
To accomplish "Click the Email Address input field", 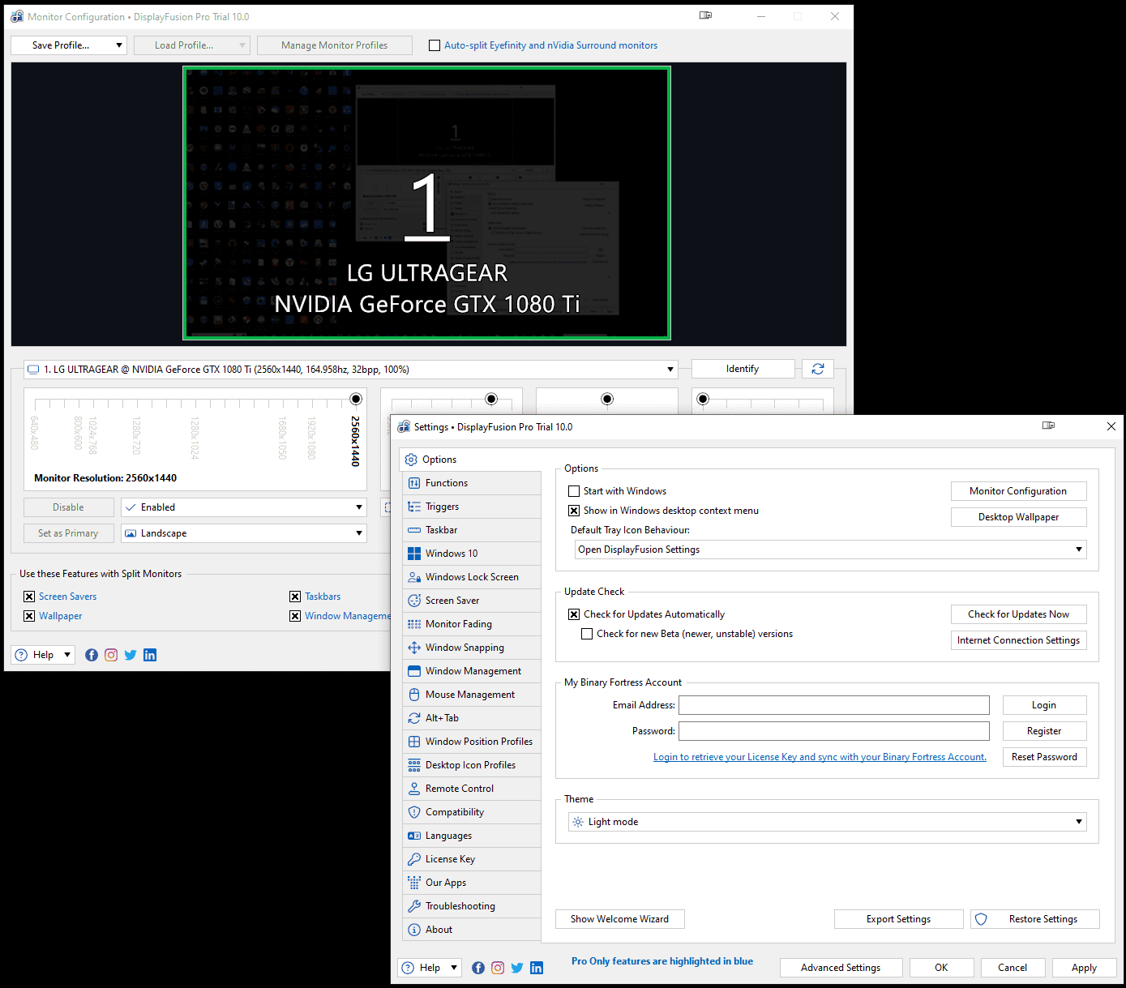I will pyautogui.click(x=834, y=705).
